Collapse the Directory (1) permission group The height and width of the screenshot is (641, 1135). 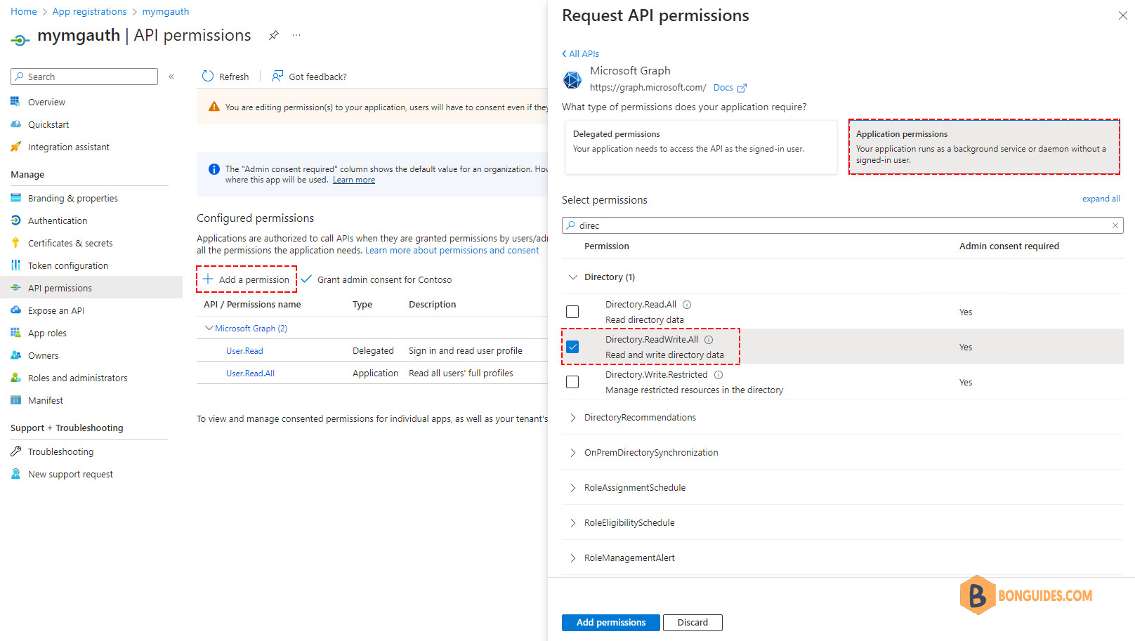pyautogui.click(x=572, y=277)
